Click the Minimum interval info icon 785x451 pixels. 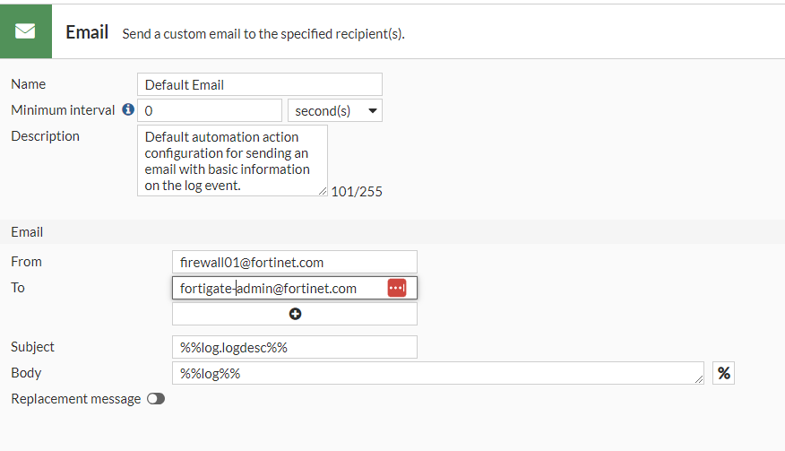[128, 110]
